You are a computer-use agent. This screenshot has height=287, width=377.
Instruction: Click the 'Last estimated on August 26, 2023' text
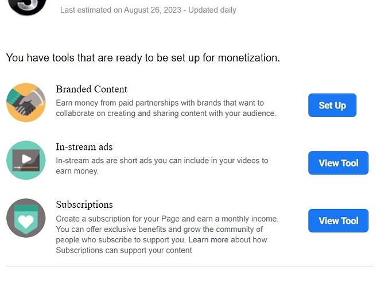tap(122, 10)
